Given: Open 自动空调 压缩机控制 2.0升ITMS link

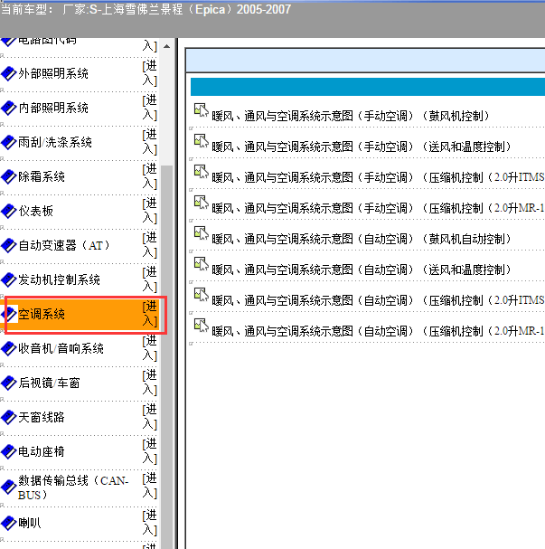Looking at the screenshot, I should click(x=378, y=301).
